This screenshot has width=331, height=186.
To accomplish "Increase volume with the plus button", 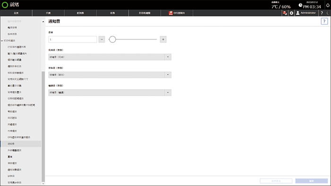I will pyautogui.click(x=163, y=39).
